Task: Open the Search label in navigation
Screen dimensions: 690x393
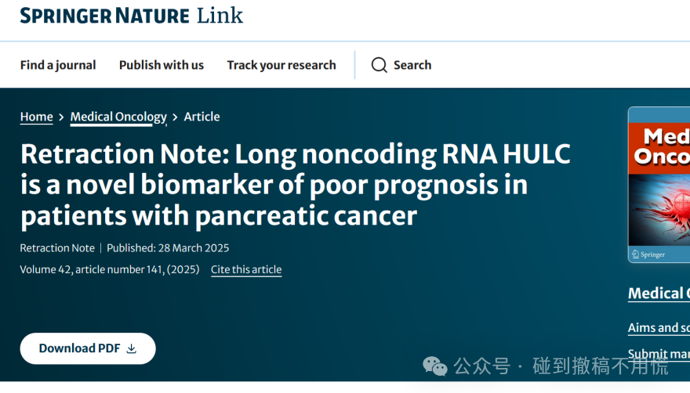Action: [x=412, y=65]
